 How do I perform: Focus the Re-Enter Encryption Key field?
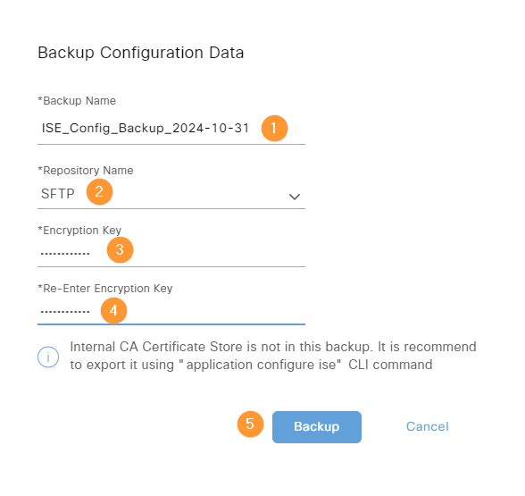(171, 311)
